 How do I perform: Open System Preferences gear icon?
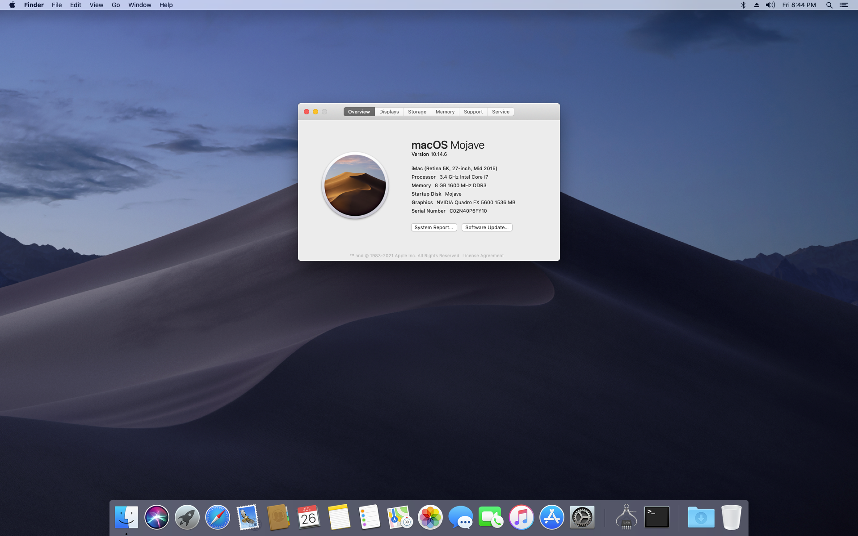tap(582, 517)
